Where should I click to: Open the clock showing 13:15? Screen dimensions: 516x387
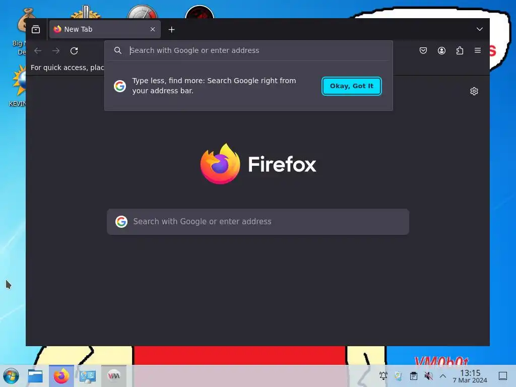[470, 376]
